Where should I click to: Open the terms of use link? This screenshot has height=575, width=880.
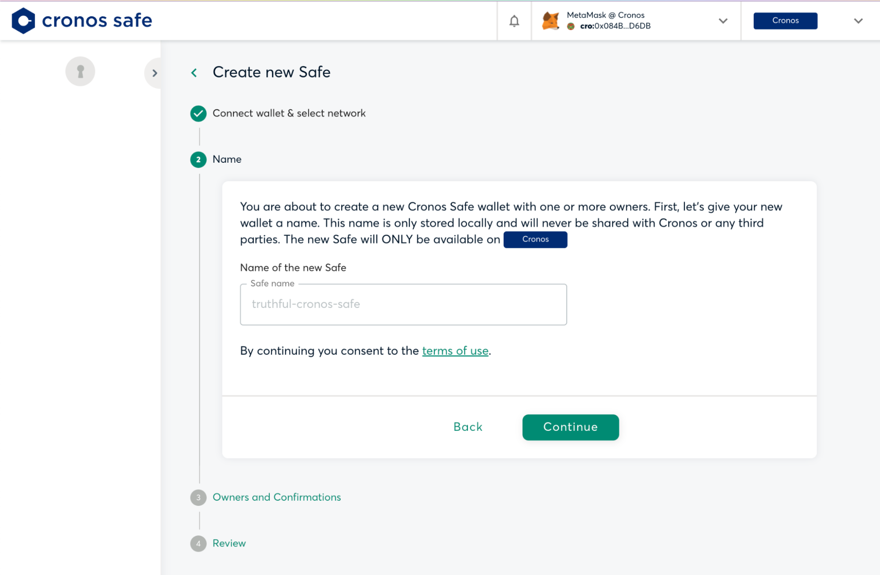click(455, 351)
